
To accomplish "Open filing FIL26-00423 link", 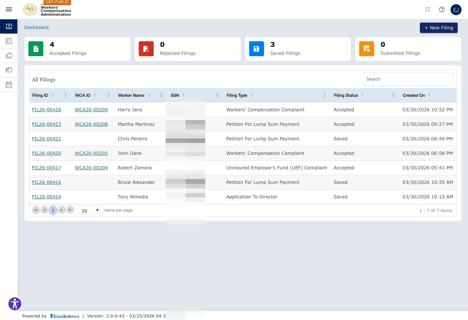I will click(x=46, y=124).
